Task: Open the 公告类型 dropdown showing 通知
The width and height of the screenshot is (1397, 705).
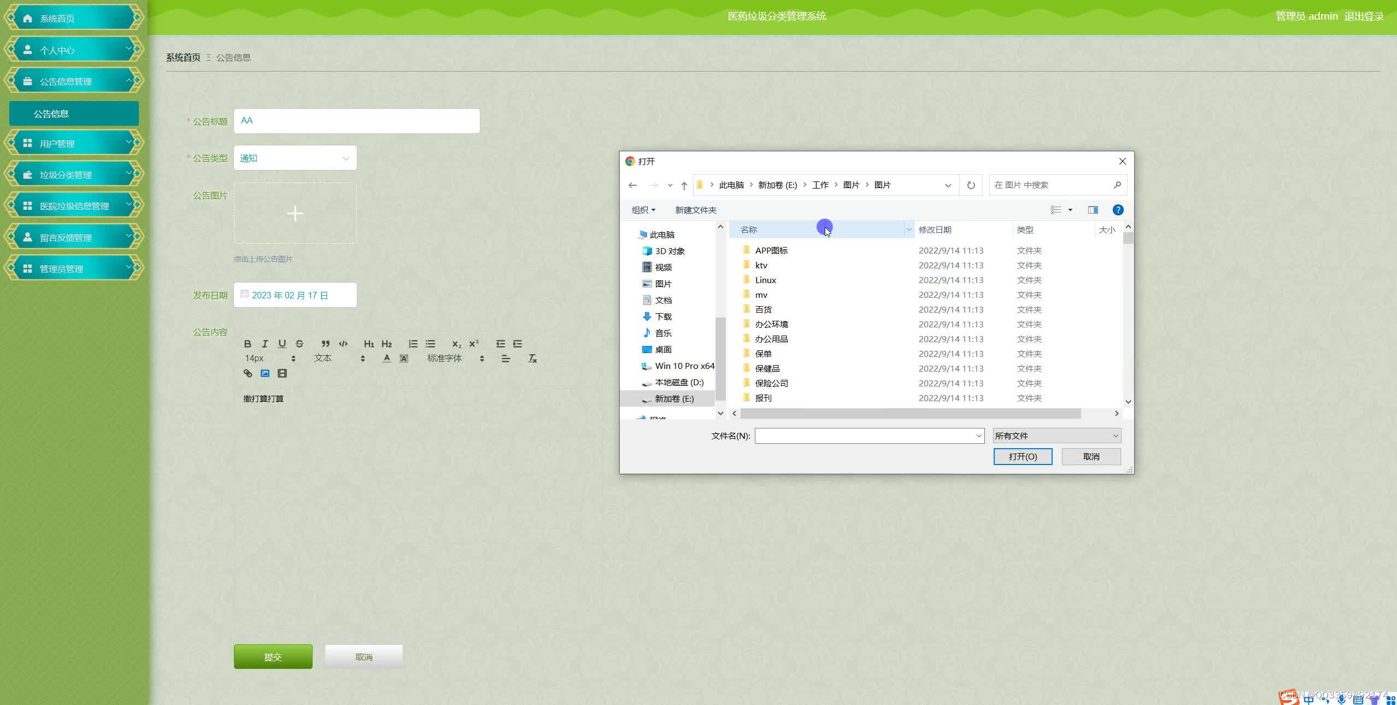Action: (295, 158)
